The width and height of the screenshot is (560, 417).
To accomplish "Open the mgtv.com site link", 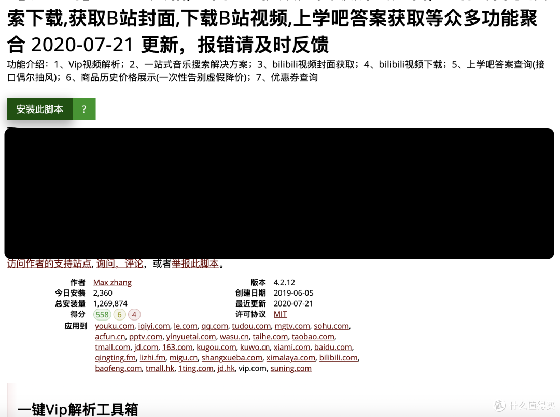I will point(292,326).
